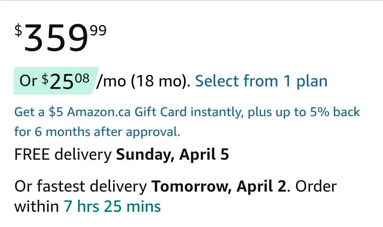Screen dimensions: 383x227
Task: Click the 'Tomorrow, April 2' fastest date
Action: (218, 186)
